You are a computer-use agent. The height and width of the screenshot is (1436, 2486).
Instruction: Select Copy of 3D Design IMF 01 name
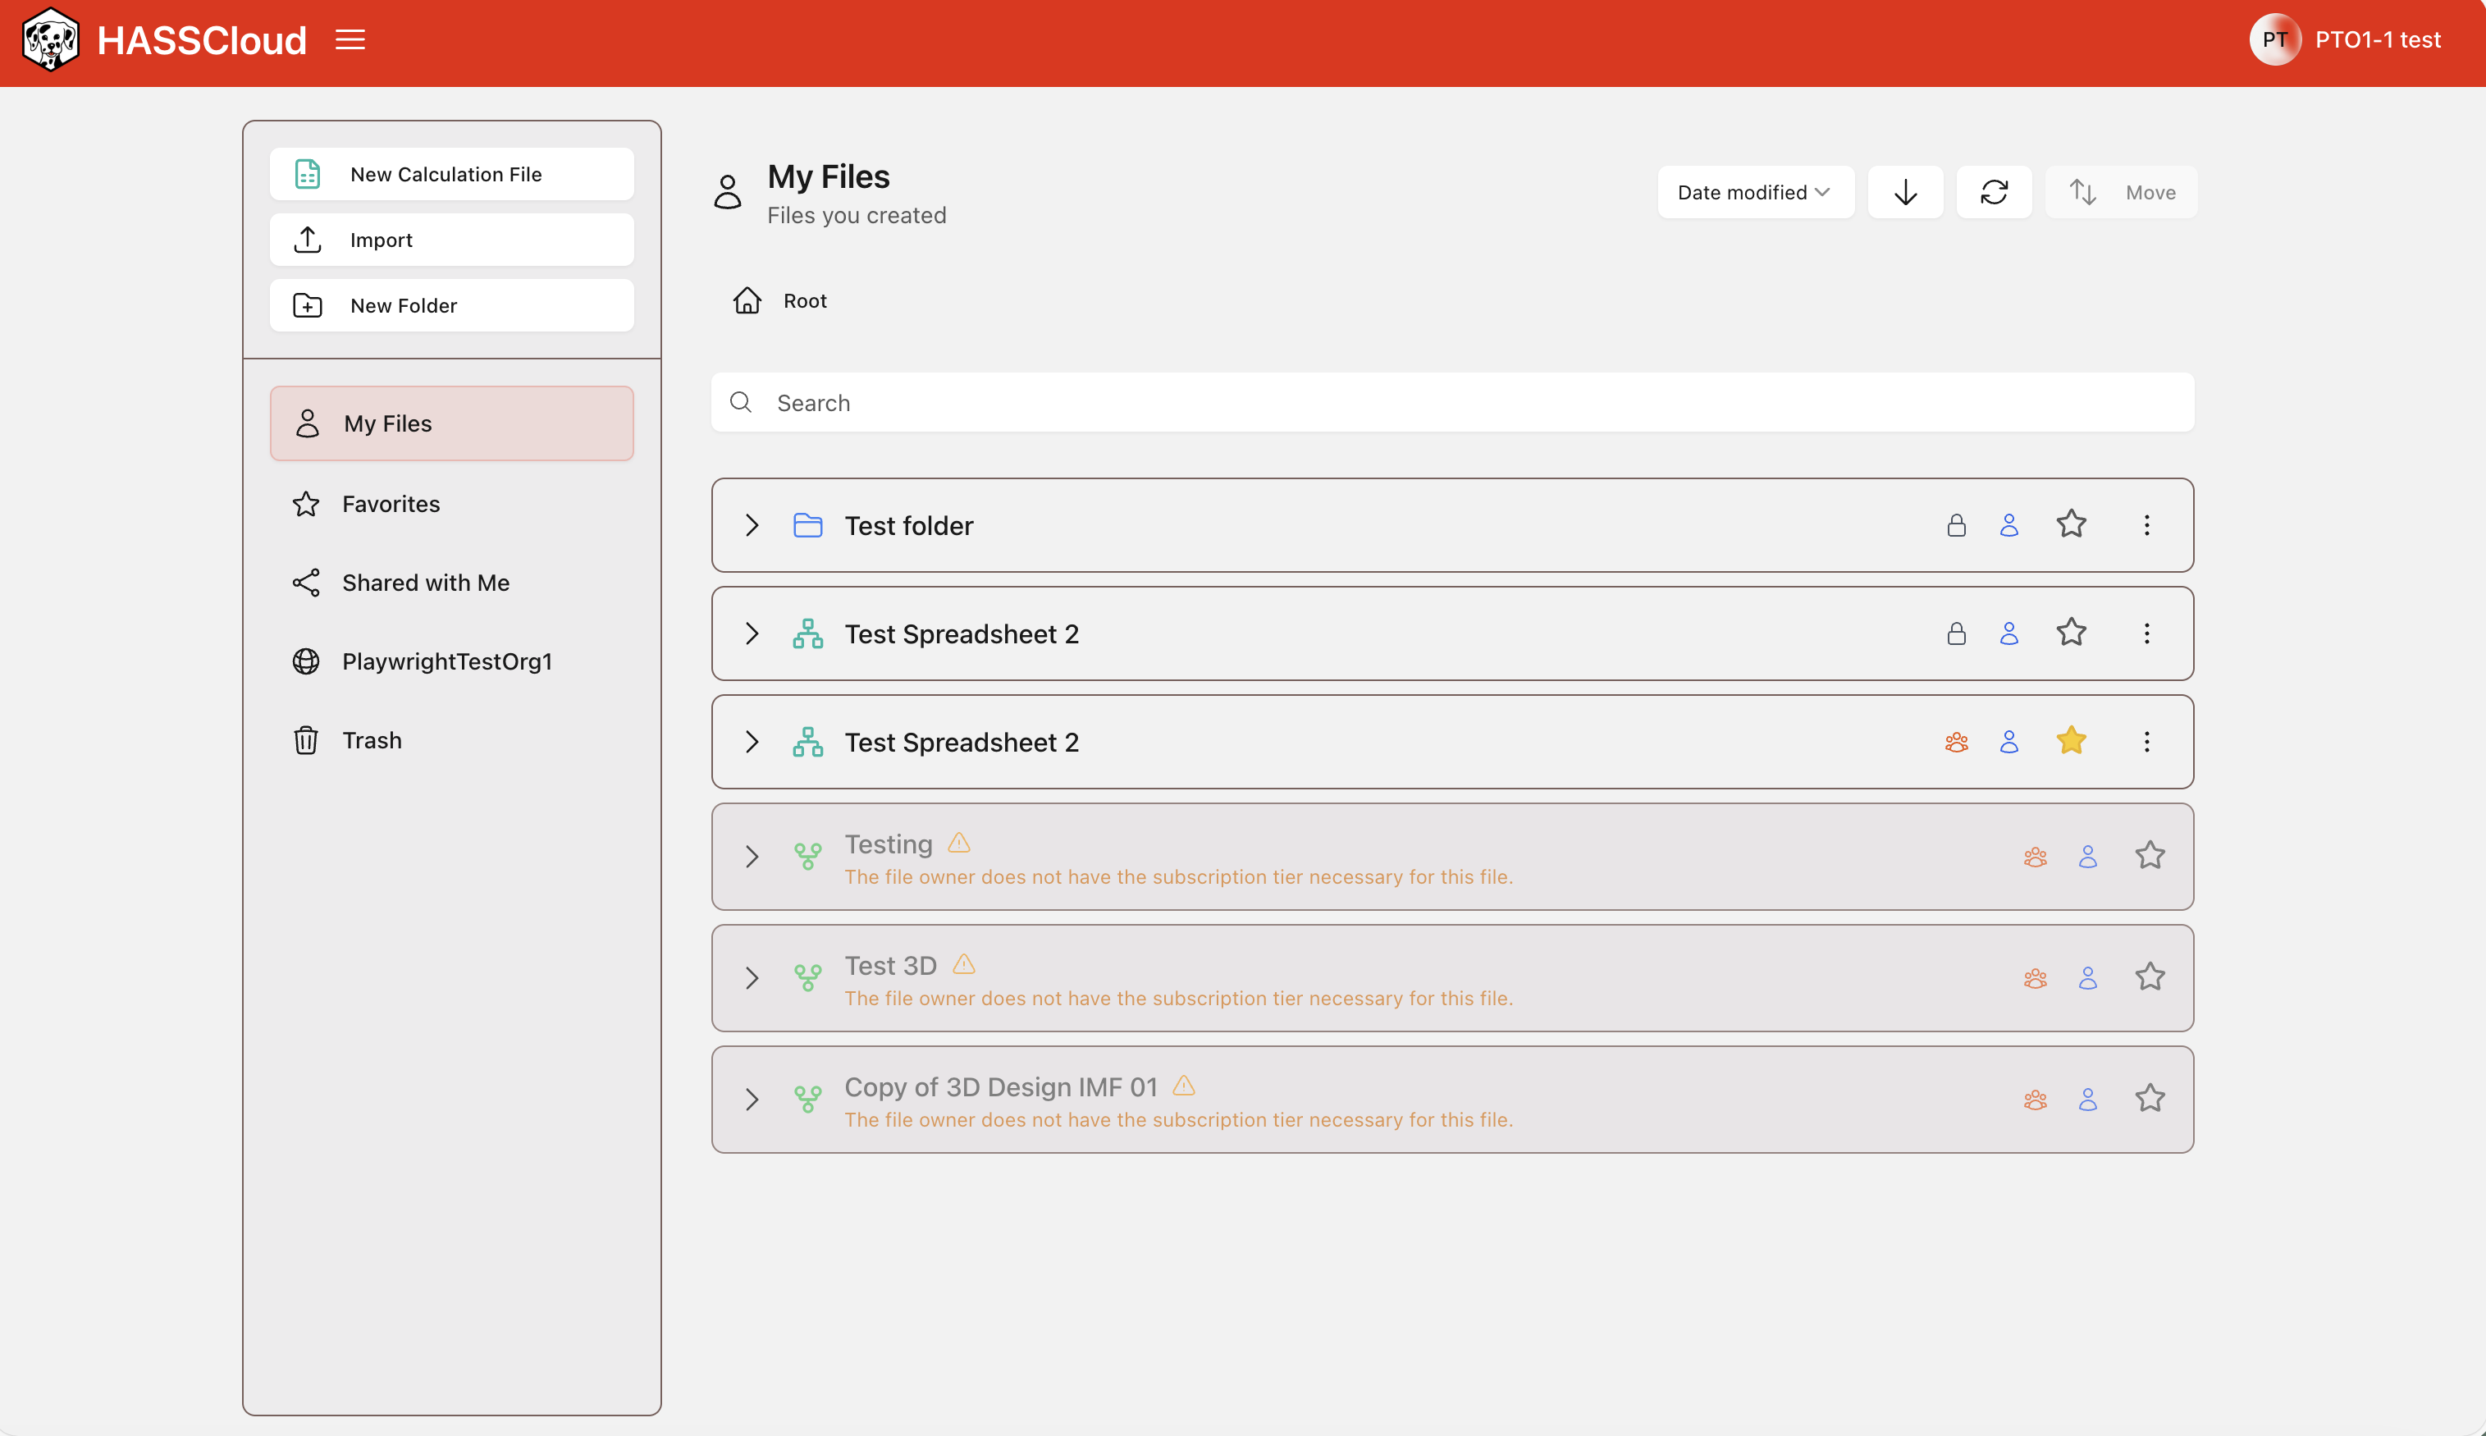pos(1000,1087)
